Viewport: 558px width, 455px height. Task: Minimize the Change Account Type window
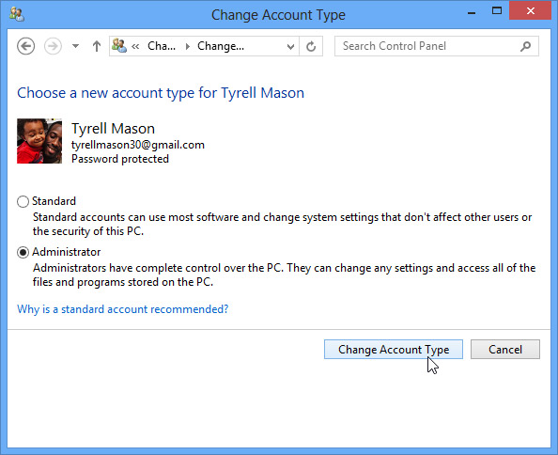pyautogui.click(x=472, y=13)
